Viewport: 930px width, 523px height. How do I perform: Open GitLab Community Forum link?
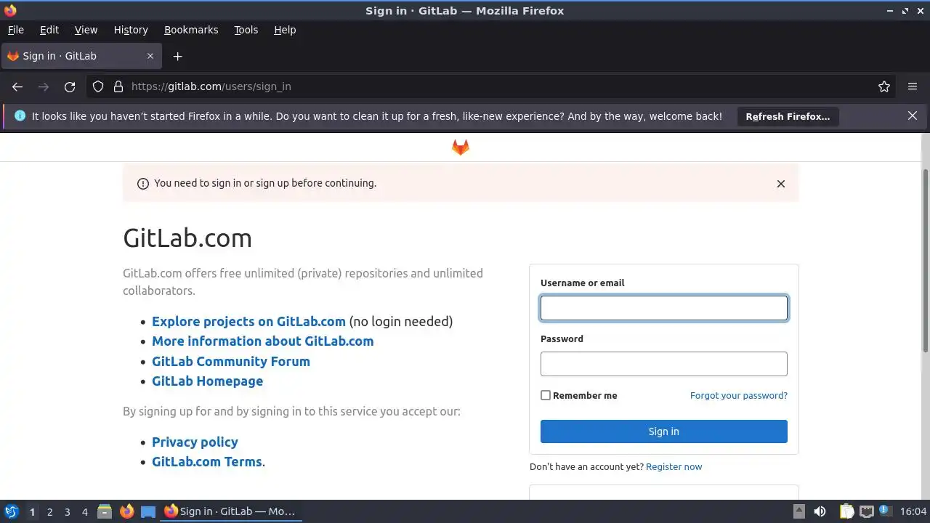pyautogui.click(x=231, y=361)
